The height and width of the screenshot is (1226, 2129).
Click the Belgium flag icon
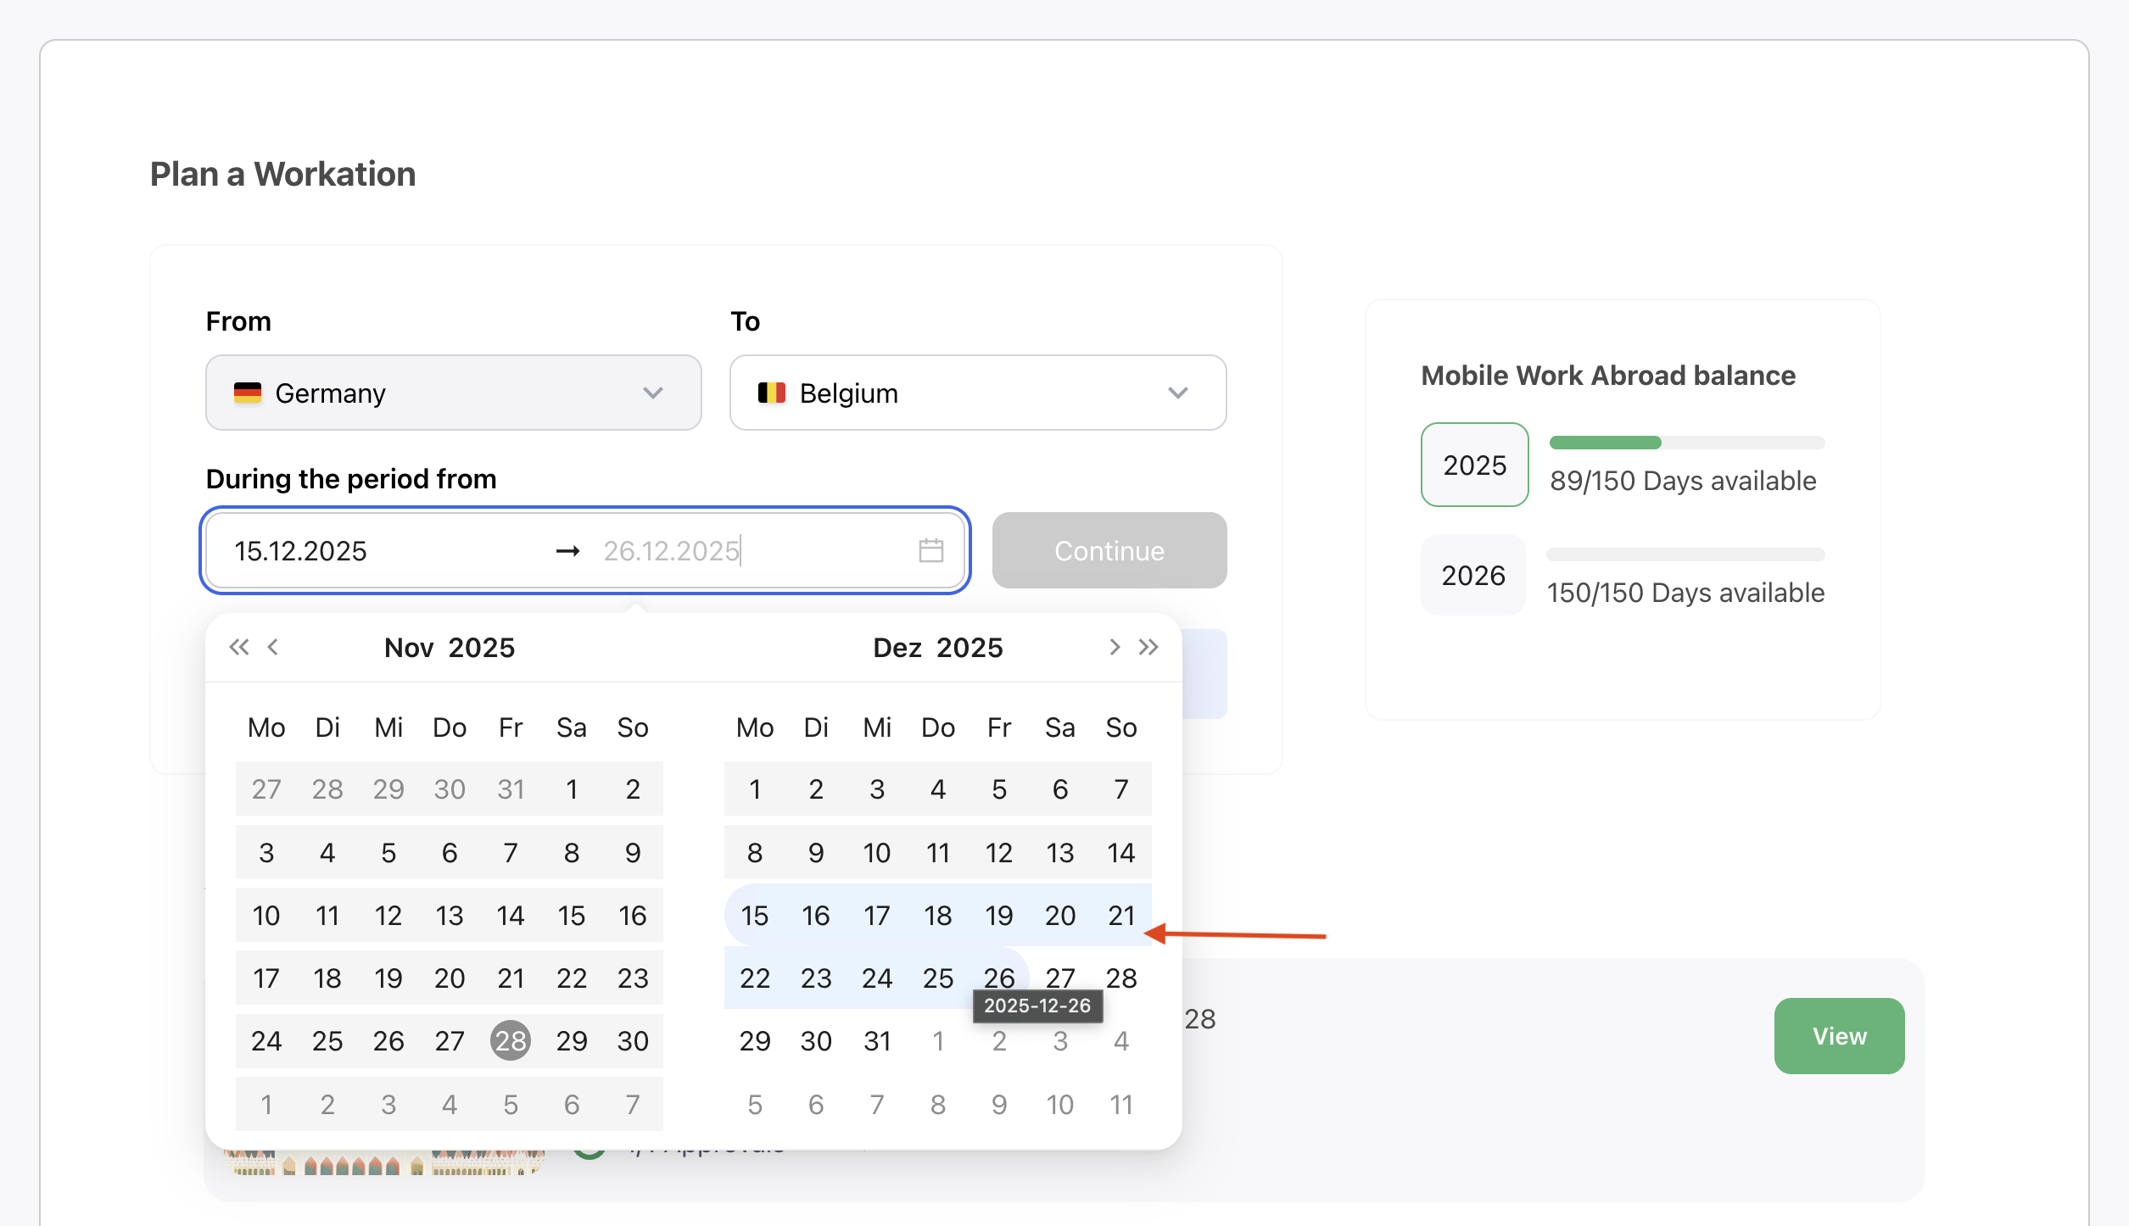771,393
